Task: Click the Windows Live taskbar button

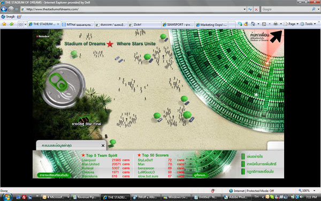Action: pyautogui.click(x=177, y=197)
